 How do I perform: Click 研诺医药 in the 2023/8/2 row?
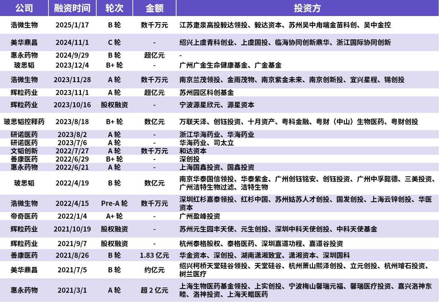coord(24,135)
